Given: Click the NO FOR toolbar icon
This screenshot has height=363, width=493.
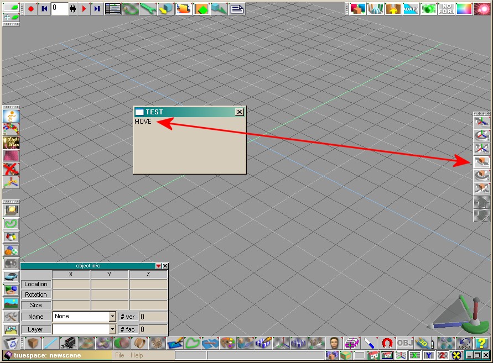Looking at the screenshot, I should [447, 9].
